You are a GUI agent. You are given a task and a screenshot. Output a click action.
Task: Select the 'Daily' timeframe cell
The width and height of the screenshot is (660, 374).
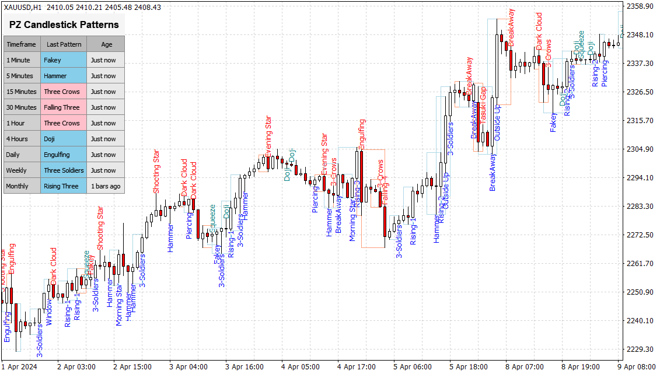tap(22, 155)
